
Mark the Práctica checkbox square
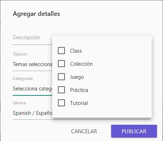pyautogui.click(x=61, y=90)
